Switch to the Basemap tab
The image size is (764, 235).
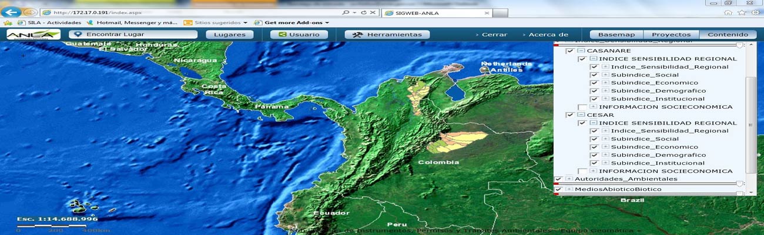(616, 35)
